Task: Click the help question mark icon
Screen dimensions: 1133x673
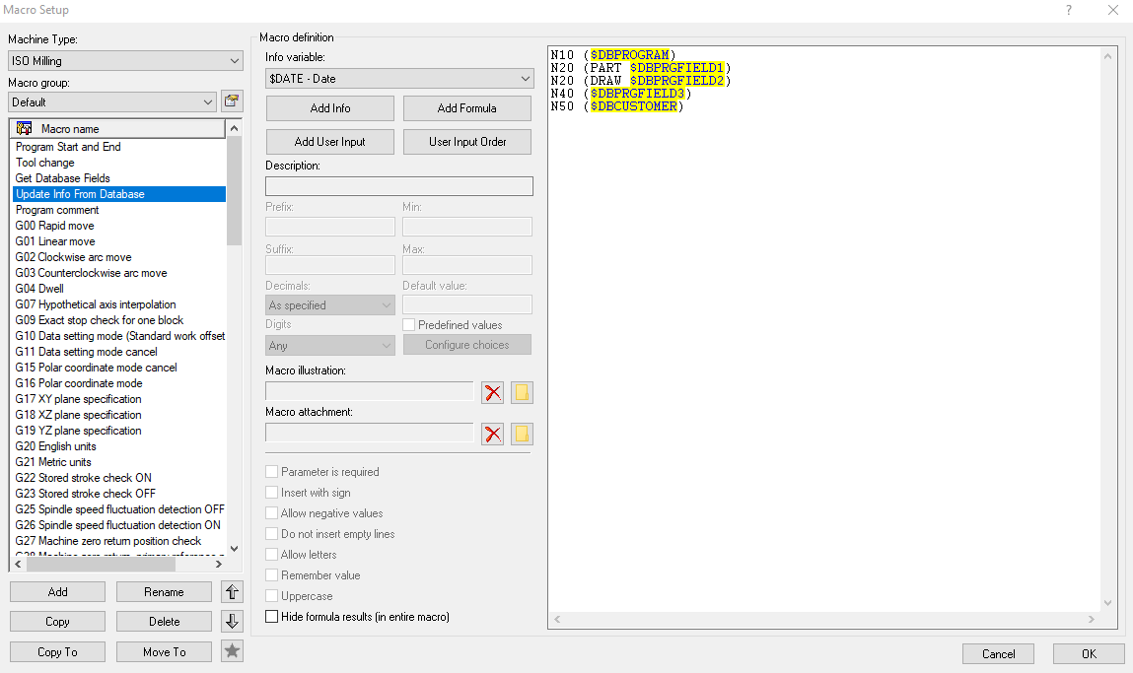Action: click(x=1069, y=10)
